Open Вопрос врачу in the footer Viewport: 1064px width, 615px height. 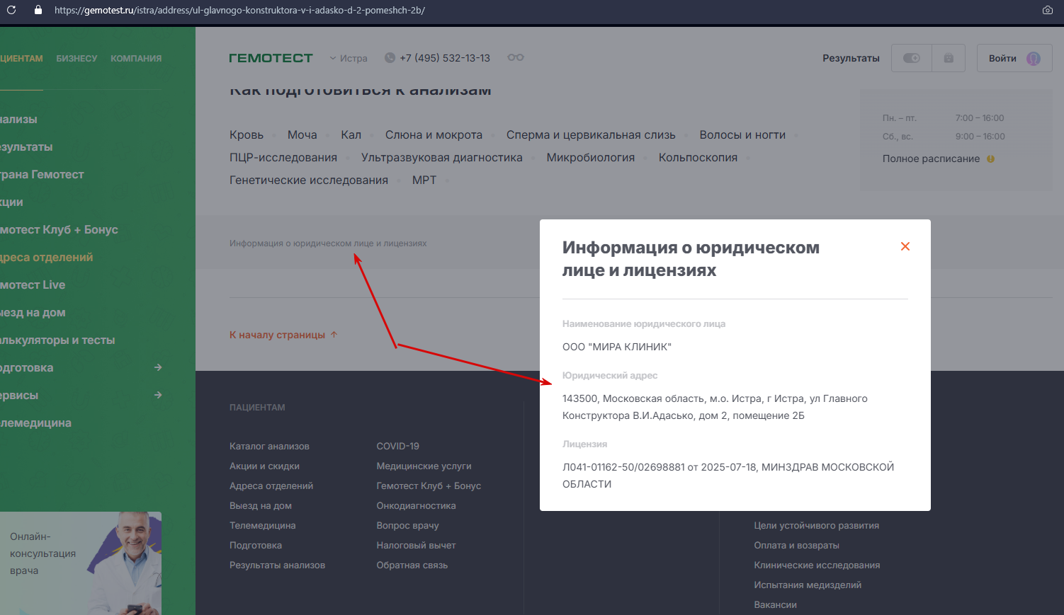pyautogui.click(x=408, y=526)
